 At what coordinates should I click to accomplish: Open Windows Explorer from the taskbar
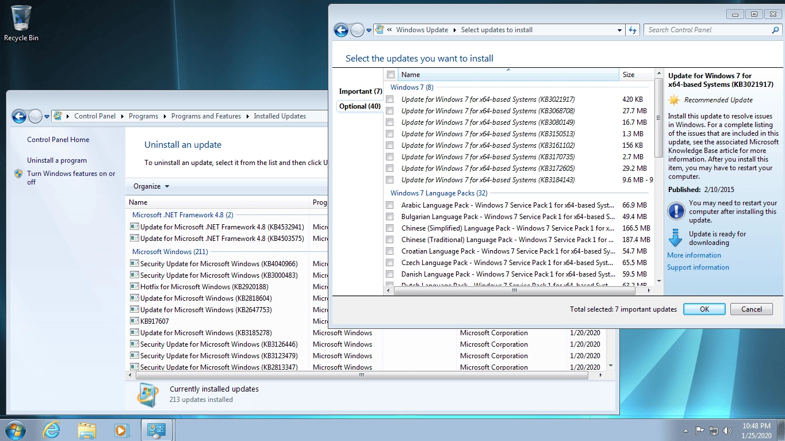87,430
